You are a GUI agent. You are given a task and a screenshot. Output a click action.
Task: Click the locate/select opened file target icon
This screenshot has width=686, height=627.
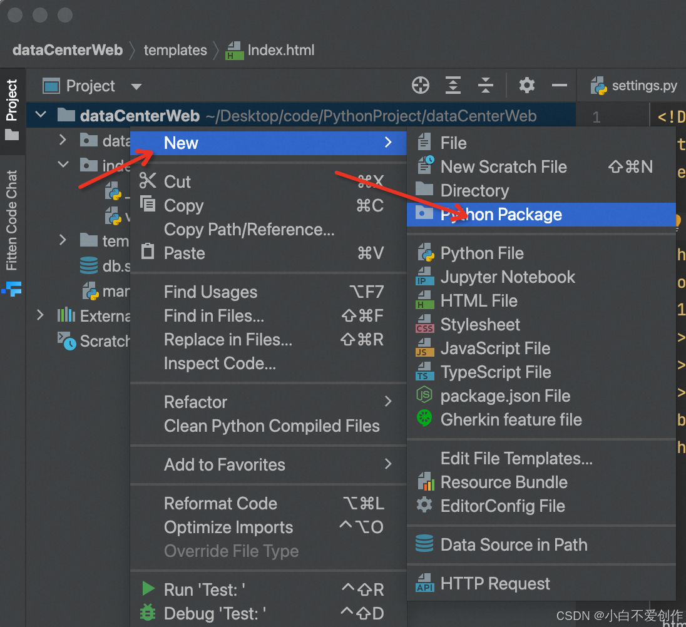point(421,85)
